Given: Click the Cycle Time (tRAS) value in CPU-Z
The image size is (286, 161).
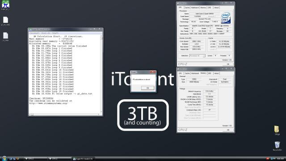Looking at the screenshot, I should coord(210,105).
